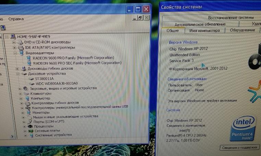Expand the Компьютер node

tap(21, 99)
